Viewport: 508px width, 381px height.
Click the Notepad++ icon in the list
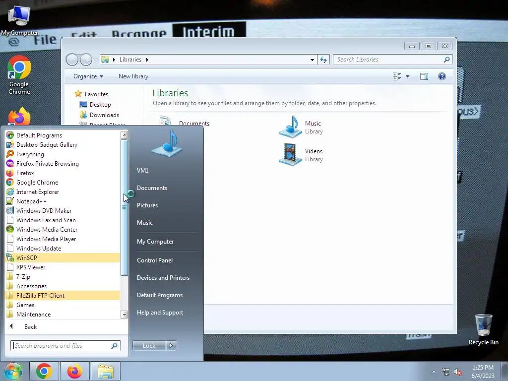(x=10, y=201)
